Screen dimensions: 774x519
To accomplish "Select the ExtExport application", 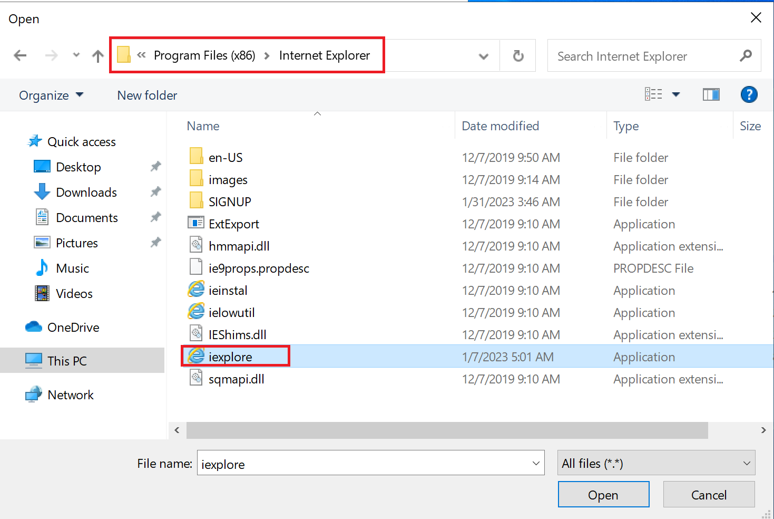I will (234, 224).
